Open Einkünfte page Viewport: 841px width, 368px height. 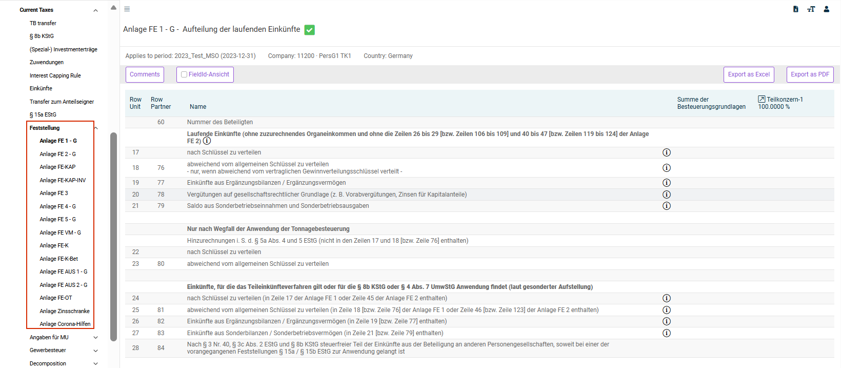(x=41, y=88)
